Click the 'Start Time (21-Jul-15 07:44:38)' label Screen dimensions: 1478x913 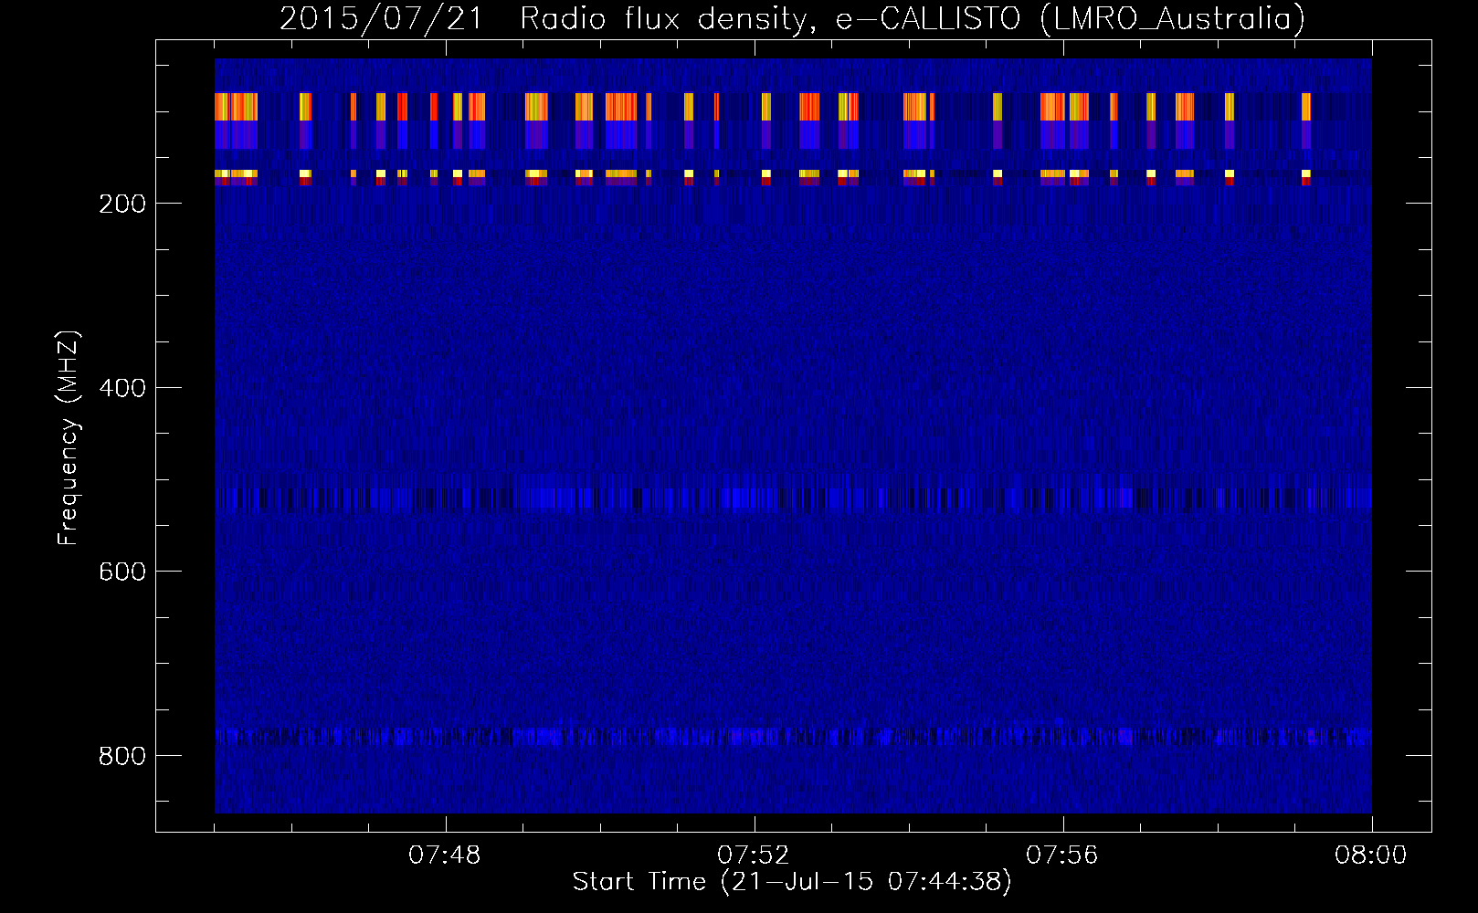(792, 882)
